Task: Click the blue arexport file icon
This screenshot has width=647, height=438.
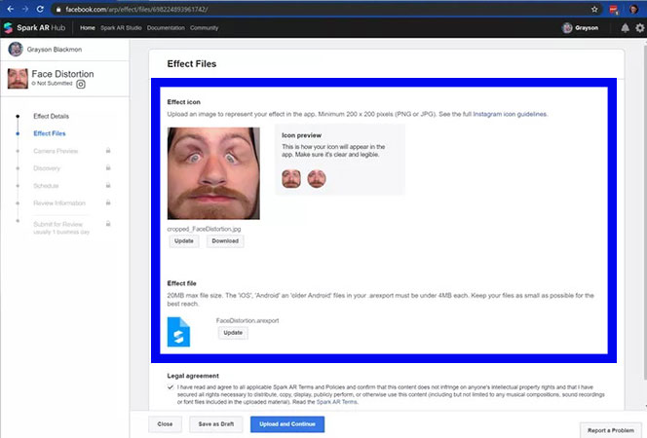Action: [178, 332]
